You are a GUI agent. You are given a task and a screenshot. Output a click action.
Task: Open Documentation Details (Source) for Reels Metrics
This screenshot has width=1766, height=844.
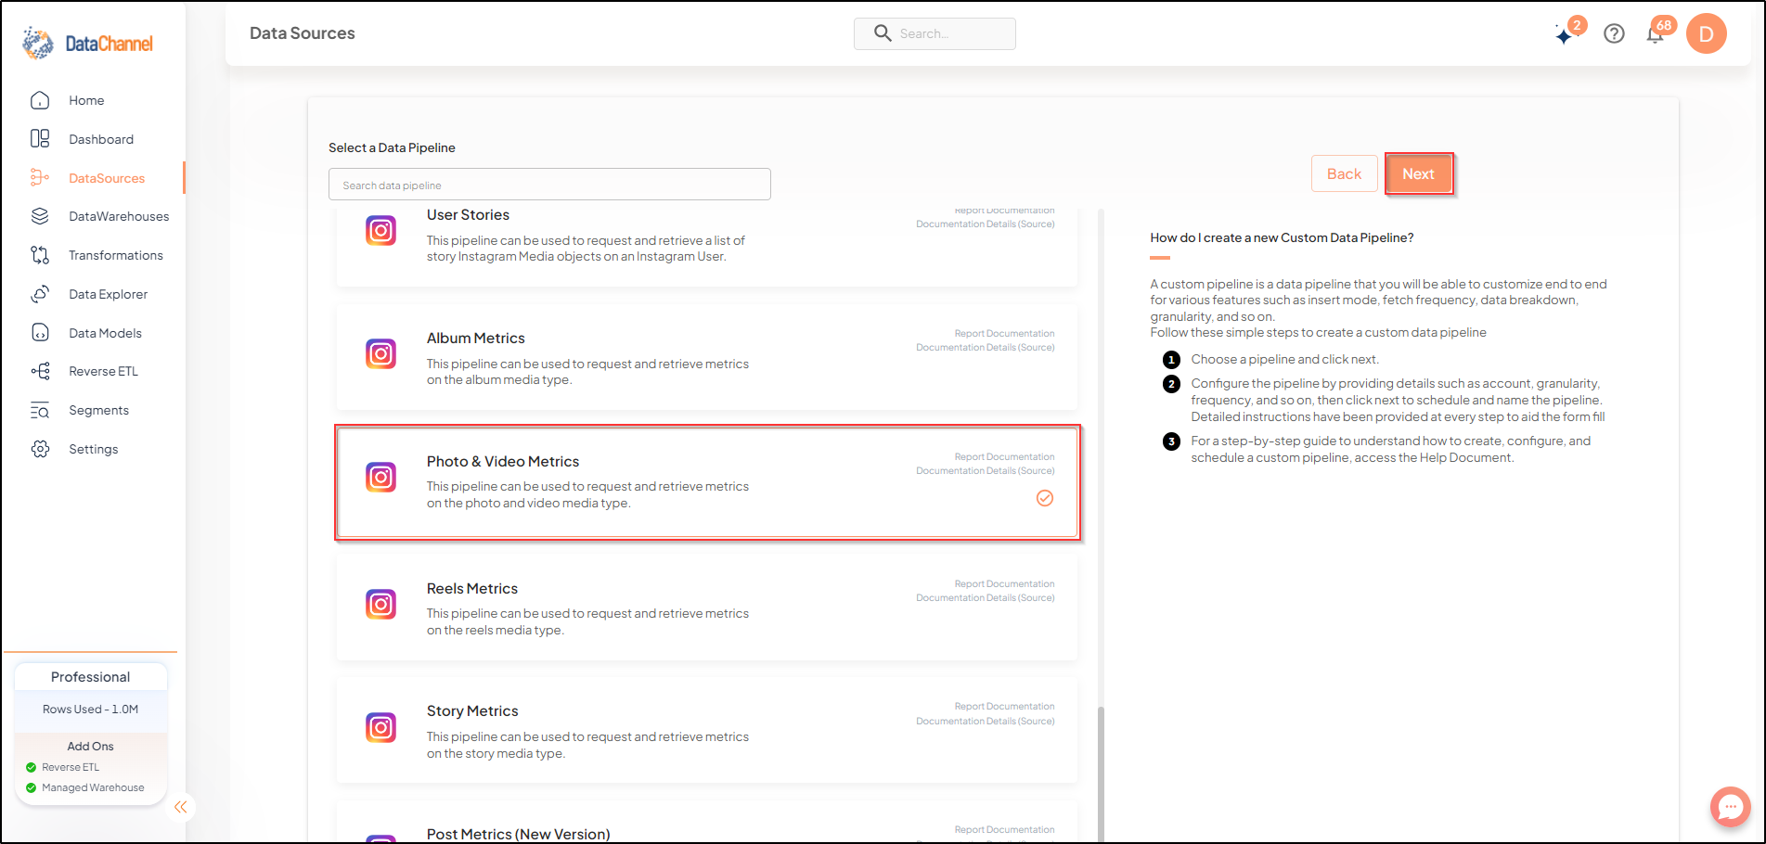pos(986,598)
